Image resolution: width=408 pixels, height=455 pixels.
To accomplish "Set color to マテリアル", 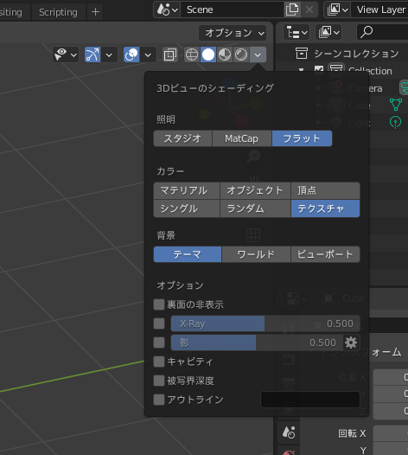I will tap(187, 190).
